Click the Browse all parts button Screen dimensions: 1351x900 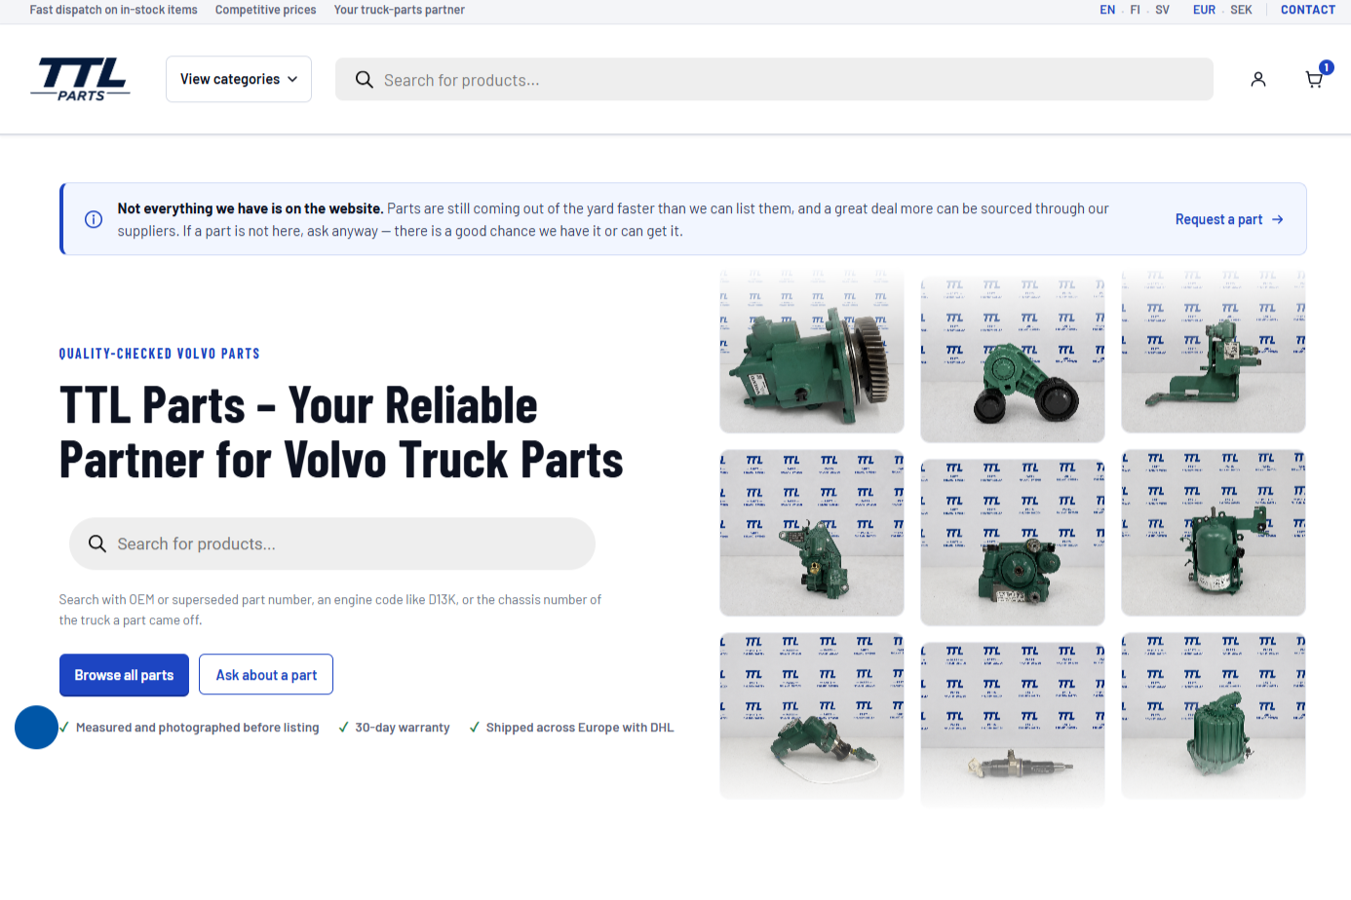tap(124, 675)
